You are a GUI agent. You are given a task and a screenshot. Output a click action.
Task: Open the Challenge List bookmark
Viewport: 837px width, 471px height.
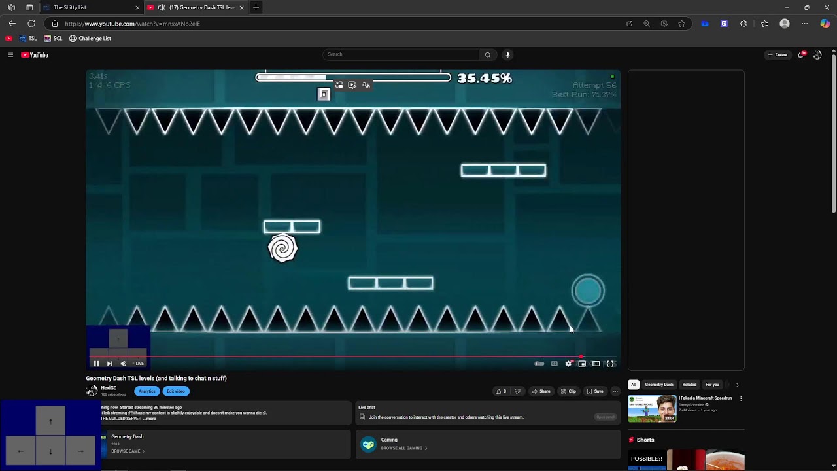(x=90, y=39)
